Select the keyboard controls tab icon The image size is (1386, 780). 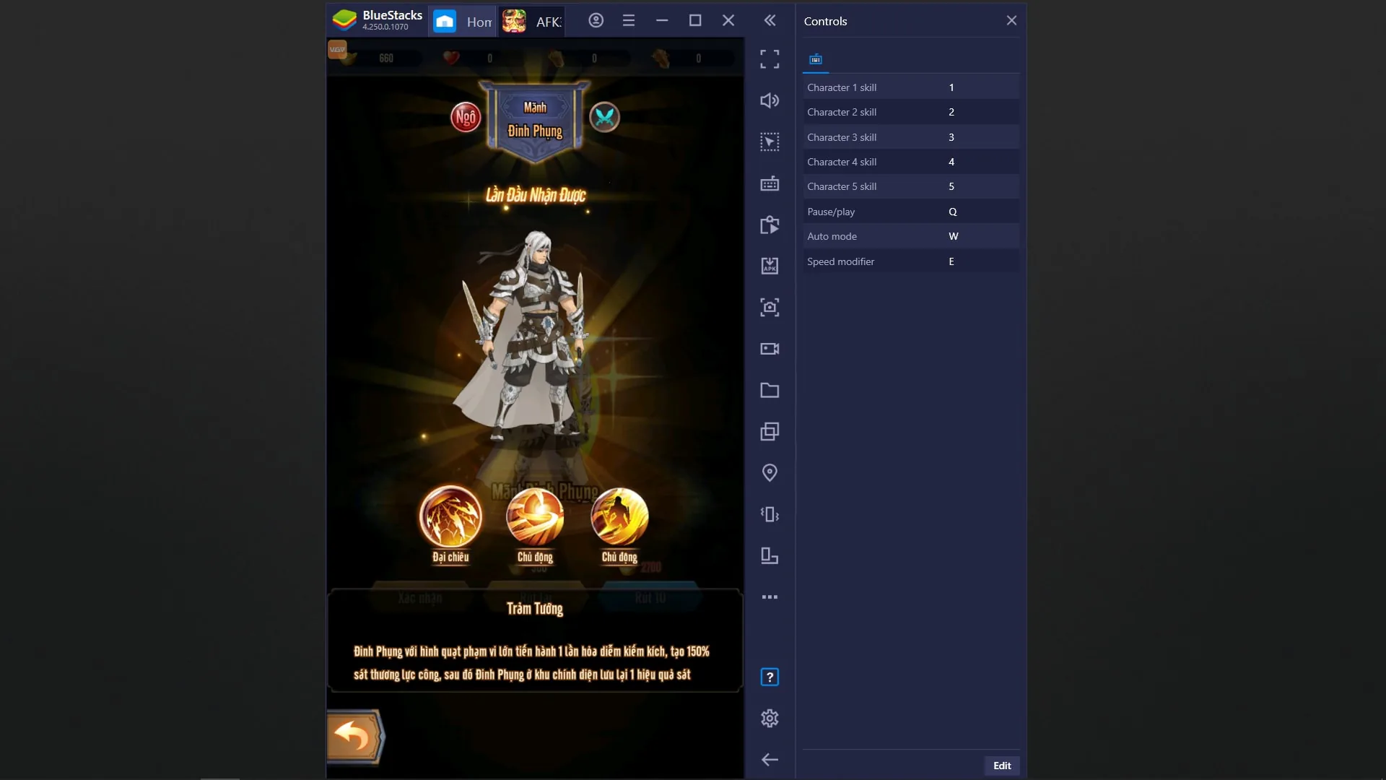tap(816, 59)
